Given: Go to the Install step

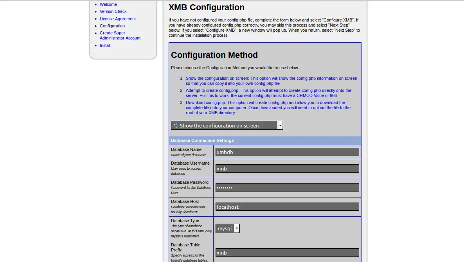Looking at the screenshot, I should pyautogui.click(x=105, y=45).
